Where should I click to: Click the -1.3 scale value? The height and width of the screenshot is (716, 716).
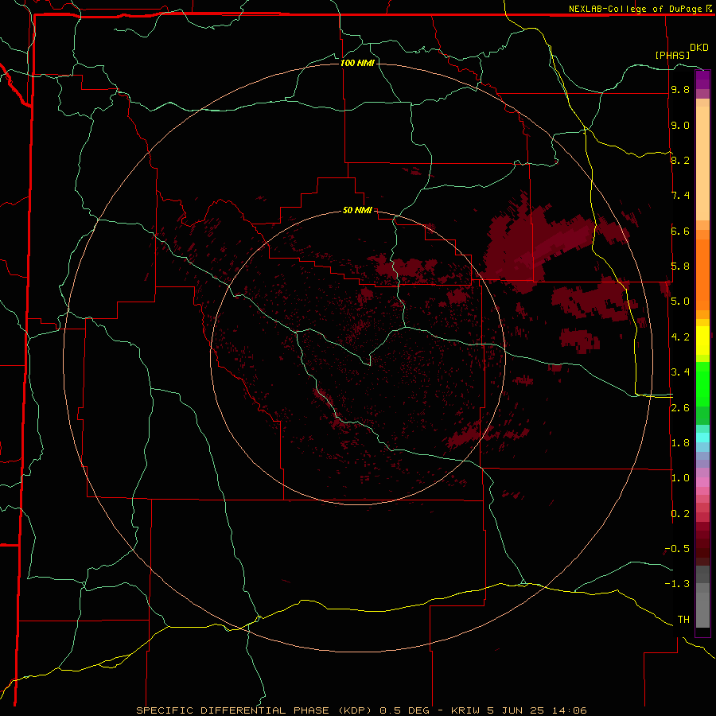pos(677,584)
